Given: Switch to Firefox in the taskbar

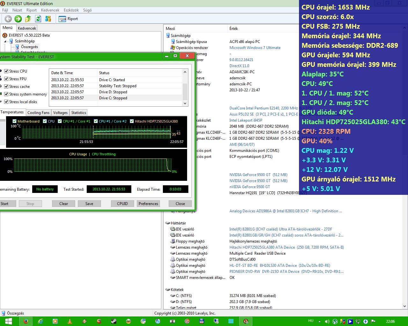Looking at the screenshot, I should (x=26, y=321).
